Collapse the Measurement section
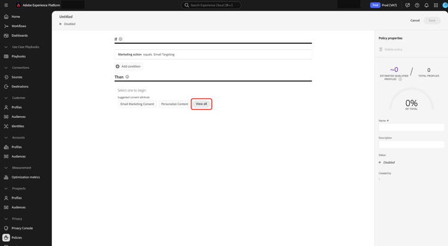This screenshot has width=448, height=246. (6, 168)
